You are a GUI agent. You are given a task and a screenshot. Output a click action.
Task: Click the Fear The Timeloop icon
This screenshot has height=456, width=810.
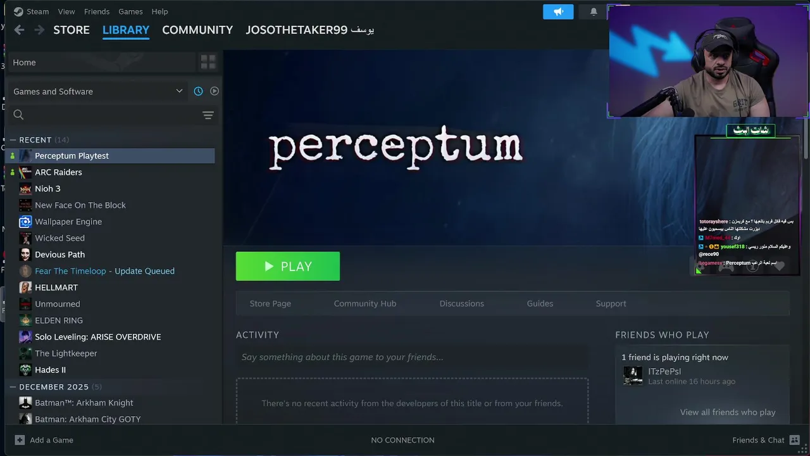[25, 271]
